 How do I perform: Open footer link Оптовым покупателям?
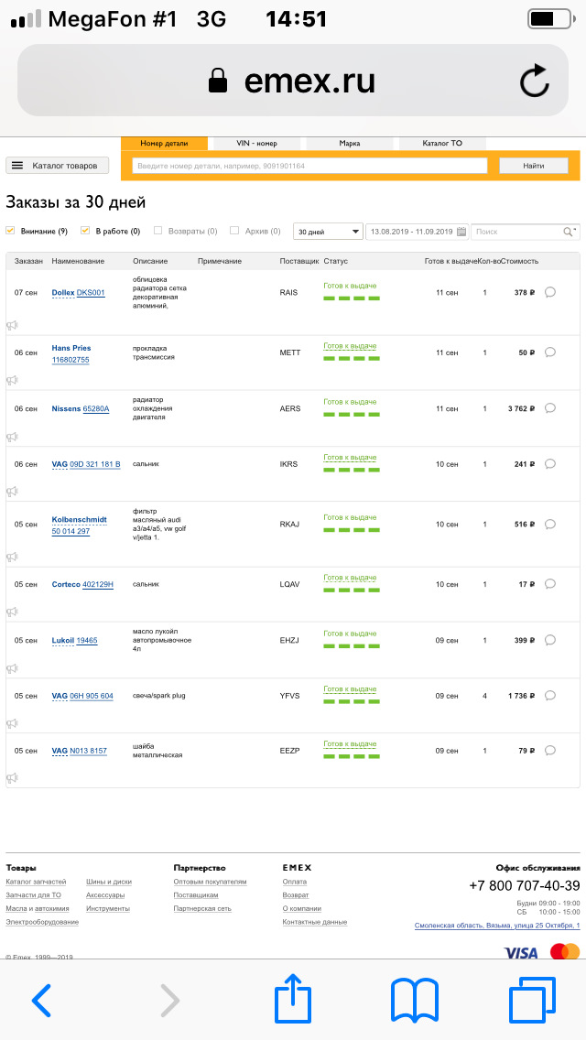coord(210,882)
